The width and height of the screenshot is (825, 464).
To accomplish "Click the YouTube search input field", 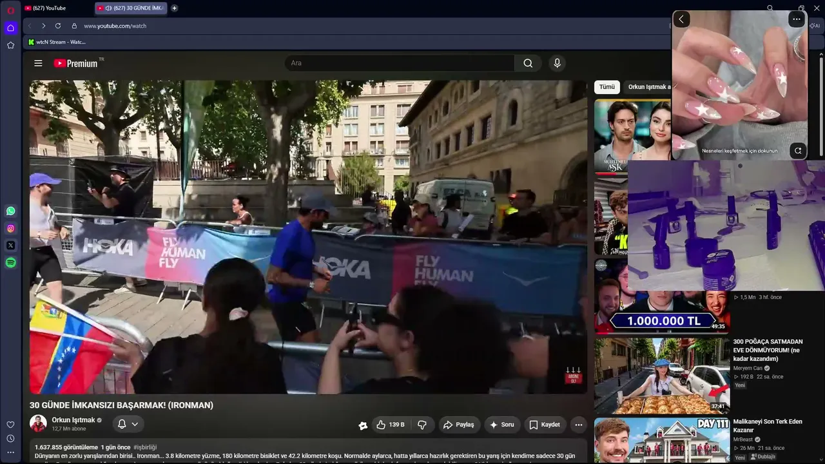I will [400, 63].
